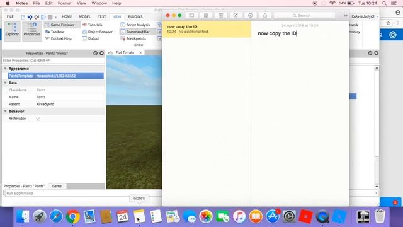Open iTunes from the Dock
This screenshot has width=403, height=227.
pos(239,217)
